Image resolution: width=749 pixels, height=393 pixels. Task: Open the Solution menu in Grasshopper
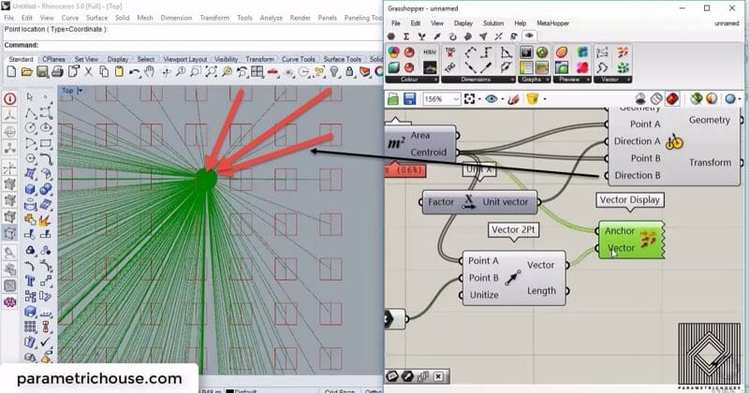pyautogui.click(x=493, y=22)
